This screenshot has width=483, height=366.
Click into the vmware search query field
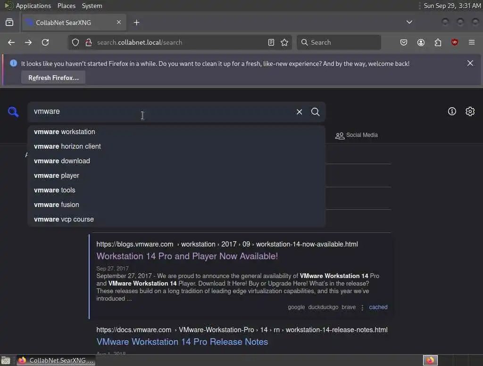(160, 111)
